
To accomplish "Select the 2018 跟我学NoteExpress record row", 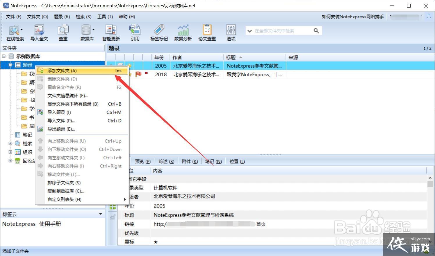I will pyautogui.click(x=270, y=74).
